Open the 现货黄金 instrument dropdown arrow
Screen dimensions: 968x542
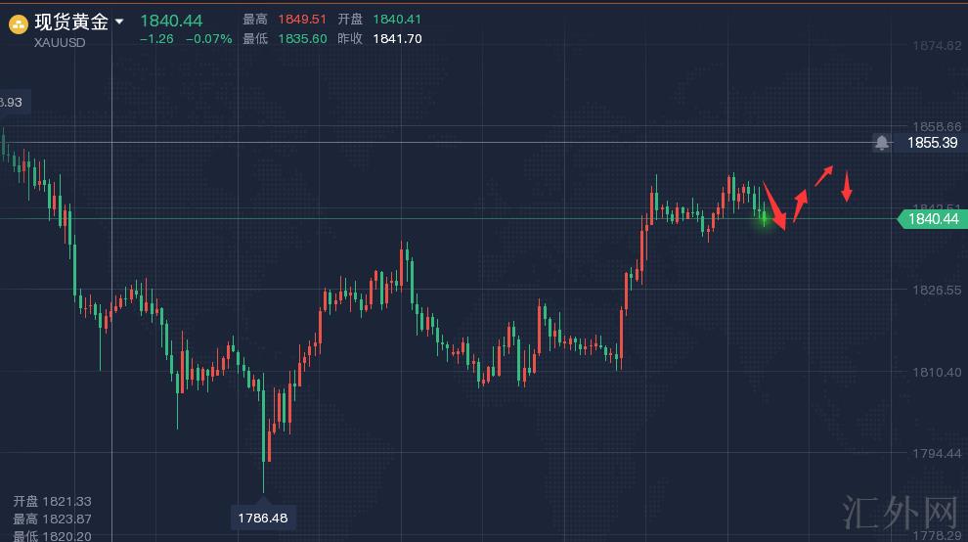click(119, 22)
